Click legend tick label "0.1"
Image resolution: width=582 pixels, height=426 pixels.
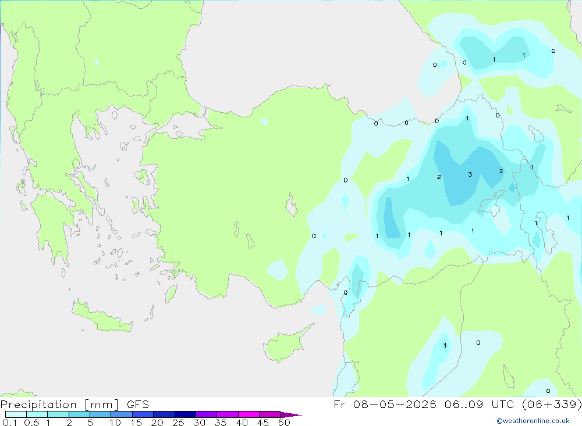[10, 423]
